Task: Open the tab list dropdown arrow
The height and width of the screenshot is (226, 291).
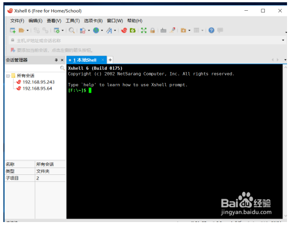Action: point(285,60)
